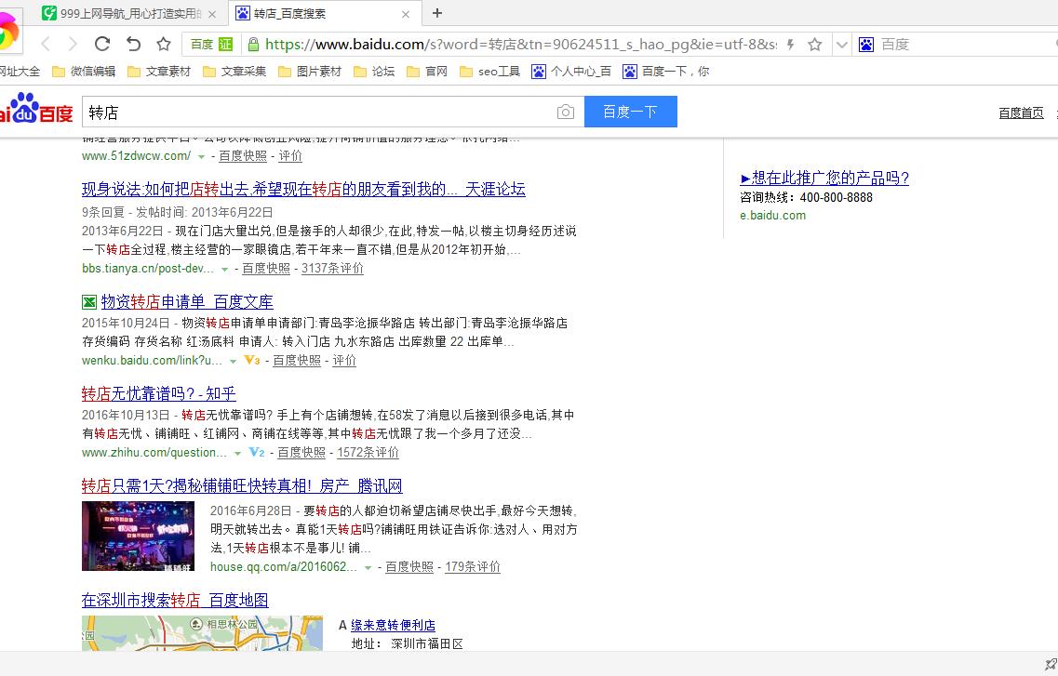This screenshot has height=676, width=1058.
Task: Click the browser back arrow
Action: (46, 44)
